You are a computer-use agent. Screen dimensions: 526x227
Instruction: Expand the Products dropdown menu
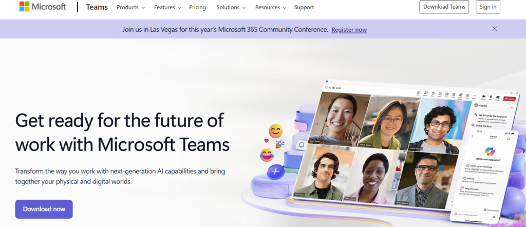tap(131, 7)
